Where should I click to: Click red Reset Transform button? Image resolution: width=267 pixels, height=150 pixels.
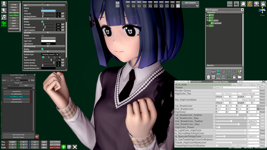(55, 147)
